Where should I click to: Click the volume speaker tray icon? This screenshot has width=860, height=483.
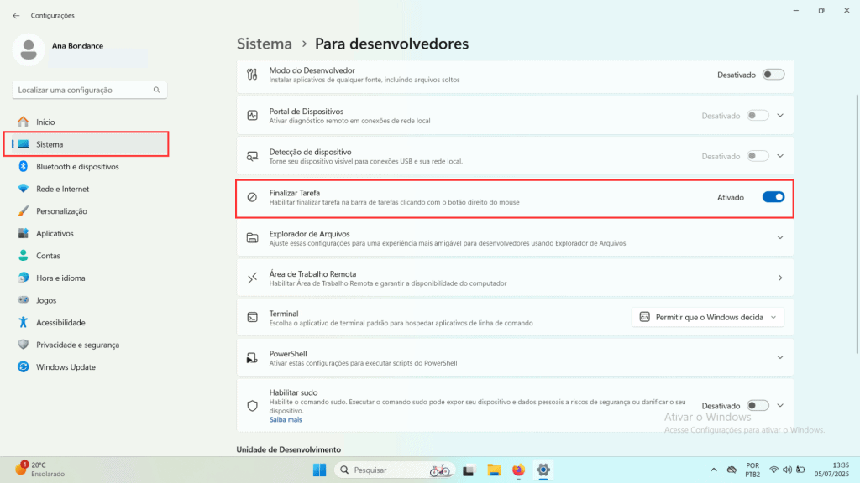(x=787, y=470)
